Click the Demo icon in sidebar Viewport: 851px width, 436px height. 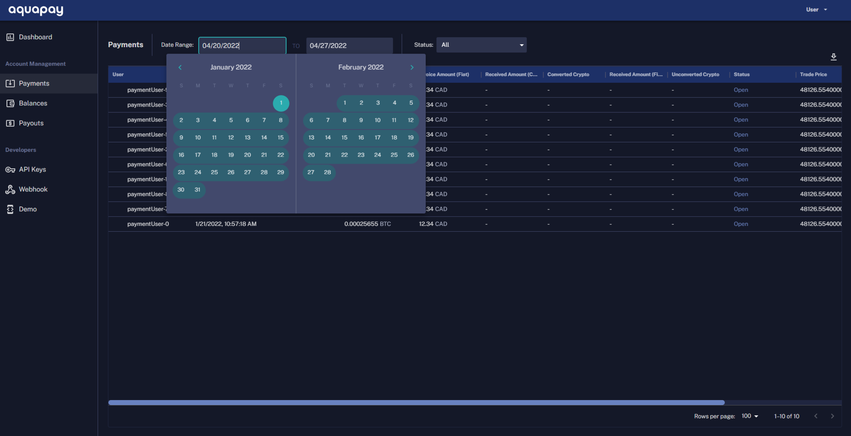(10, 209)
